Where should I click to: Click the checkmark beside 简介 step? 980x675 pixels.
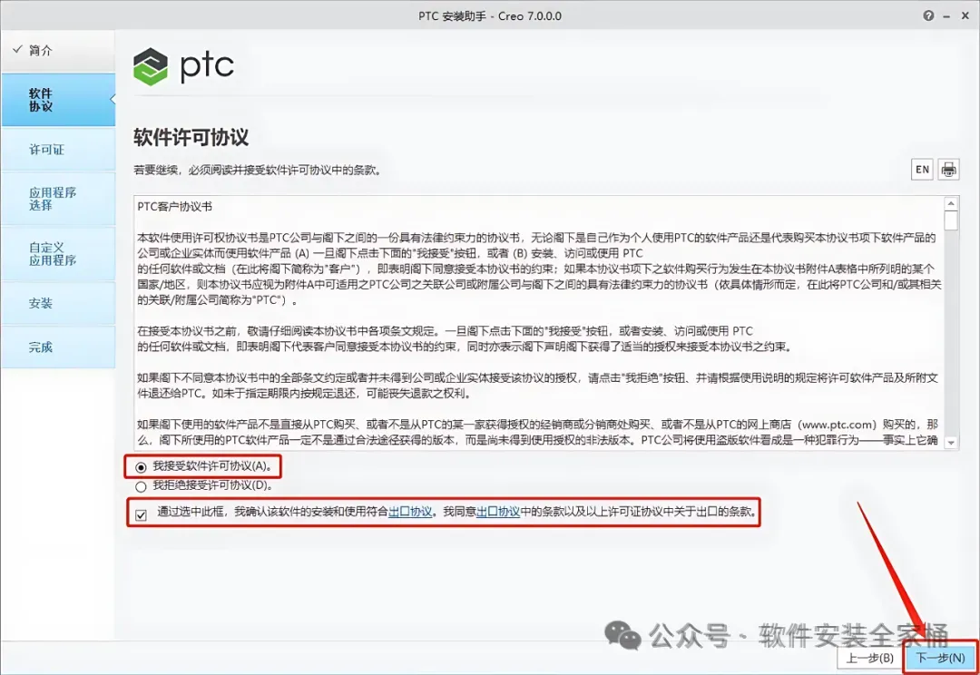pos(17,49)
